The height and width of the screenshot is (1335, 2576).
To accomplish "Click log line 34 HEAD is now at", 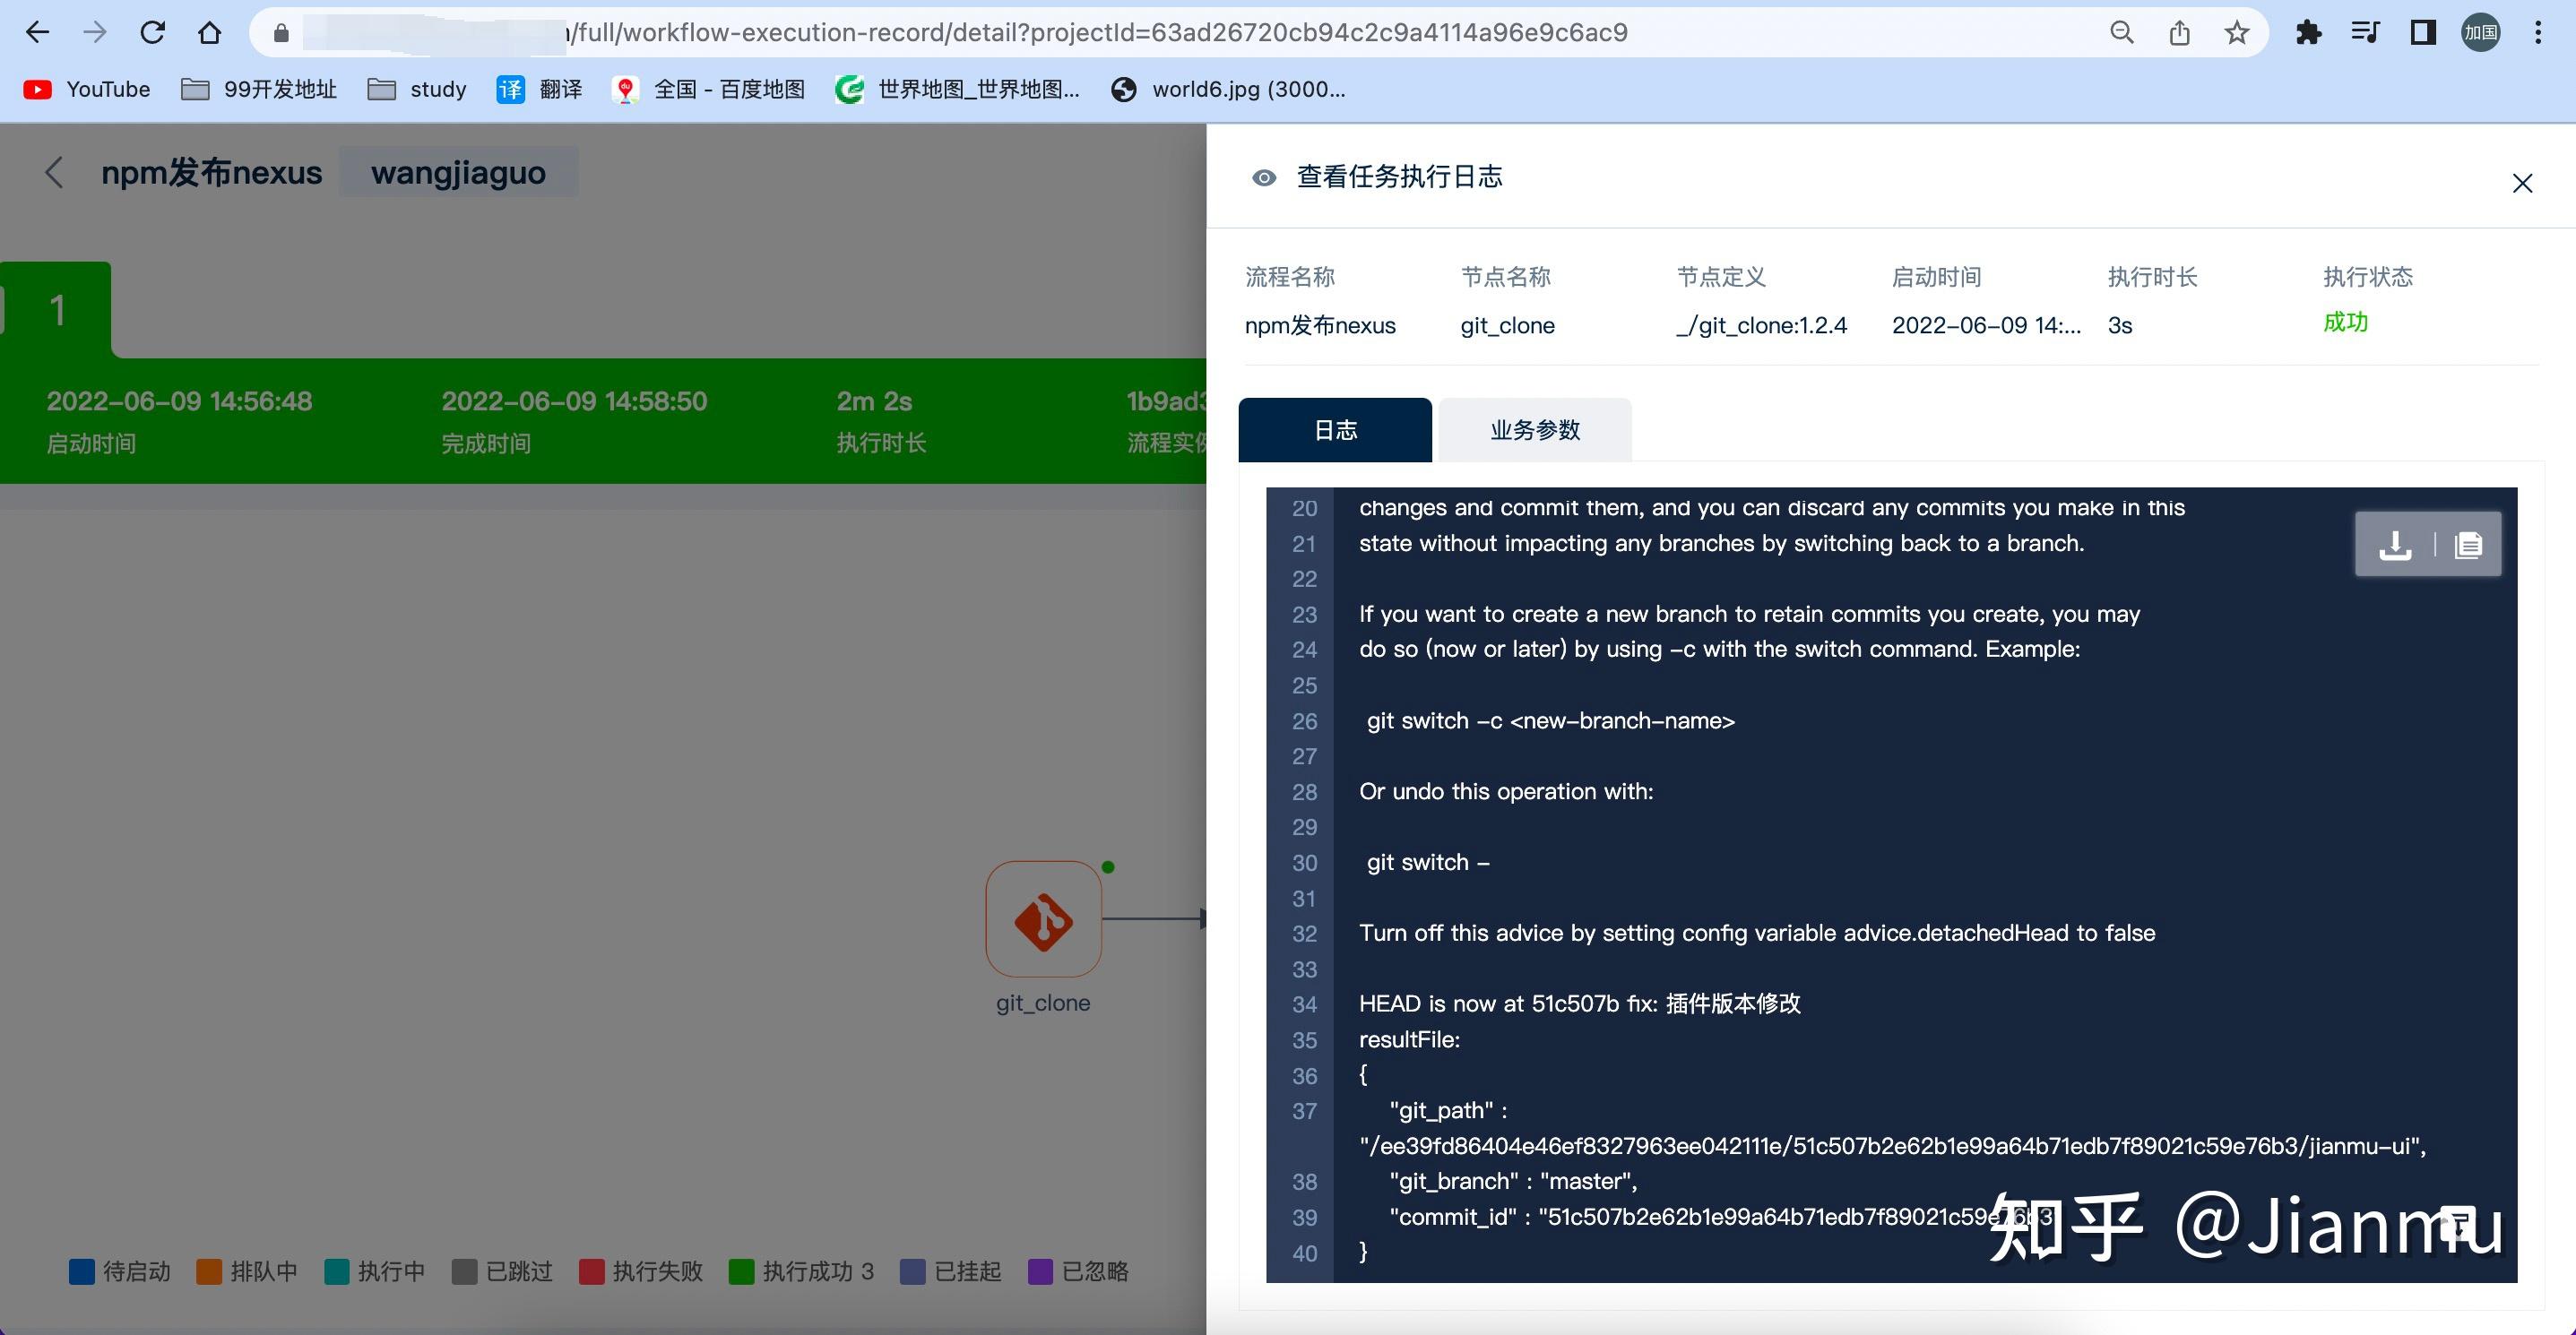I will pos(1580,1004).
